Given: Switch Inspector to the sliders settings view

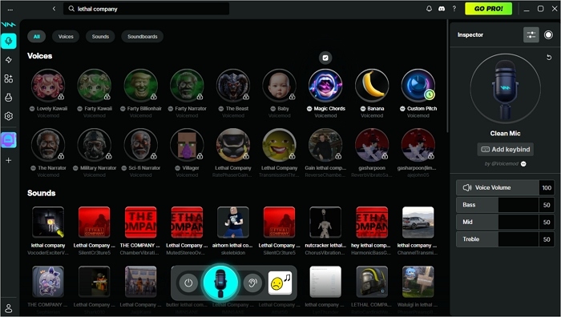Looking at the screenshot, I should tap(531, 34).
